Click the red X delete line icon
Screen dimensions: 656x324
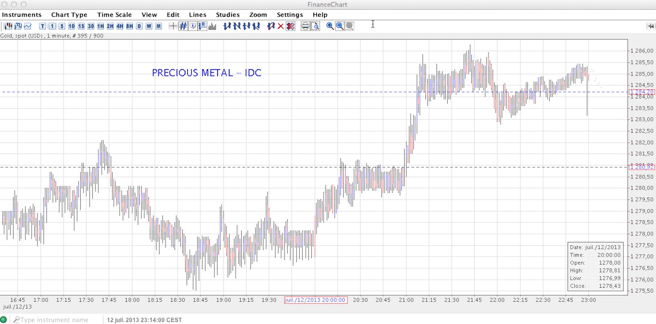pyautogui.click(x=281, y=26)
